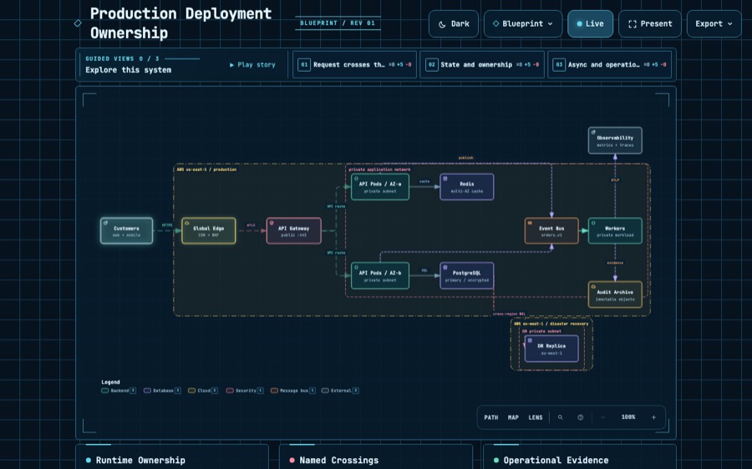Toggle the LENS view mode
This screenshot has height=469, width=752.
536,417
